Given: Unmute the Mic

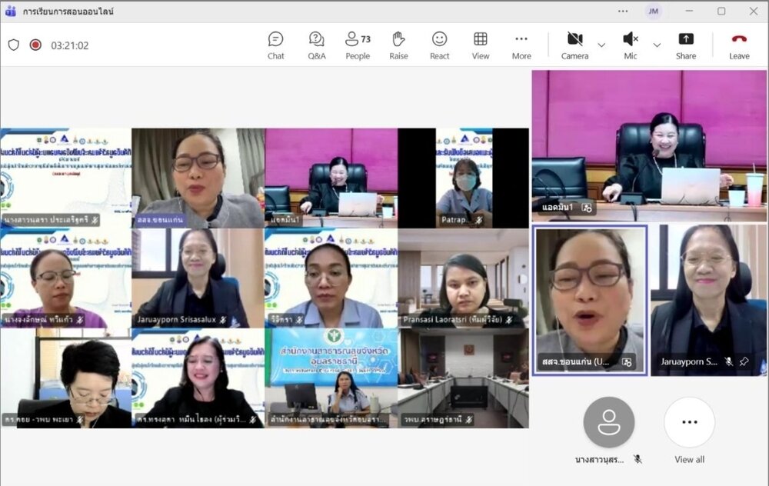Looking at the screenshot, I should (x=631, y=45).
